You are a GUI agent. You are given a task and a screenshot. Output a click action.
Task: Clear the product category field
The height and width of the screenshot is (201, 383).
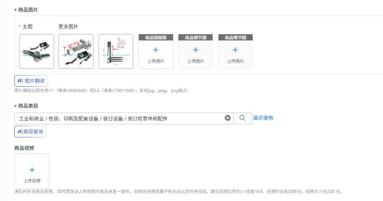tap(228, 118)
